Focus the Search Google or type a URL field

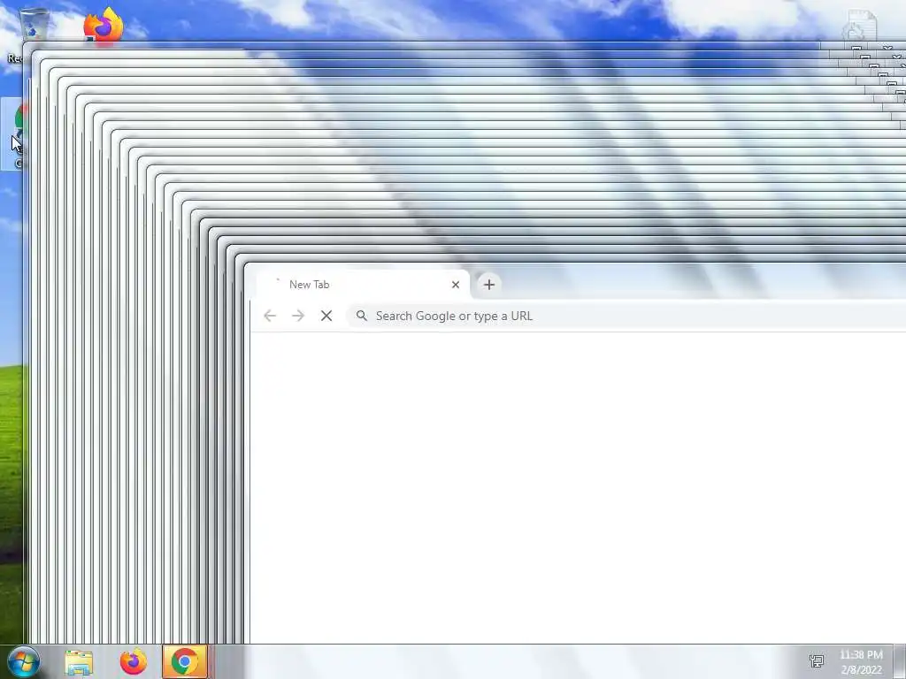626,316
